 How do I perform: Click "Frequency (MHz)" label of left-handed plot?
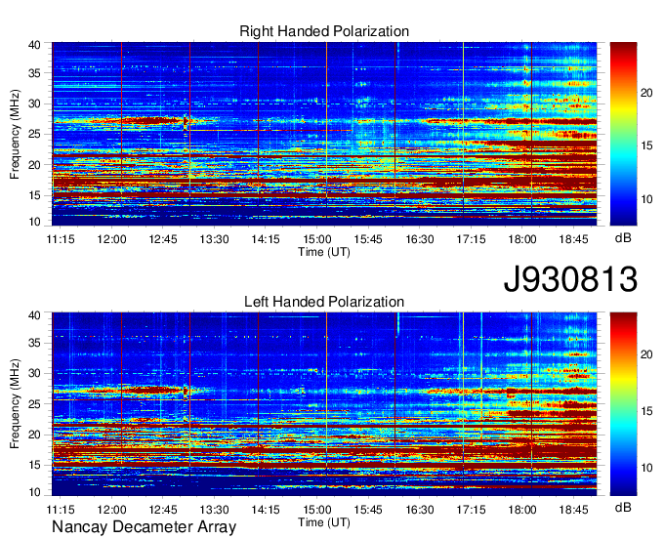[x=15, y=404]
